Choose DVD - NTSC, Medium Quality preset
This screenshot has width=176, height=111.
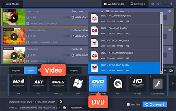124,55
